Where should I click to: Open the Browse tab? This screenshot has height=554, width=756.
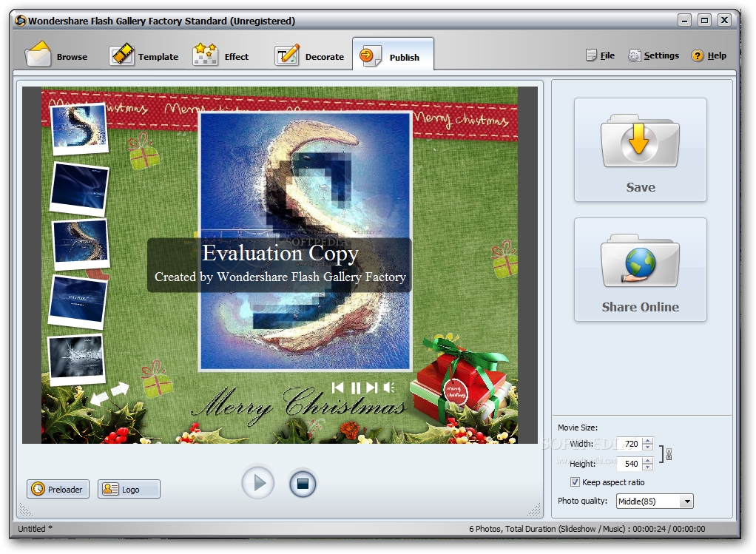pos(58,55)
